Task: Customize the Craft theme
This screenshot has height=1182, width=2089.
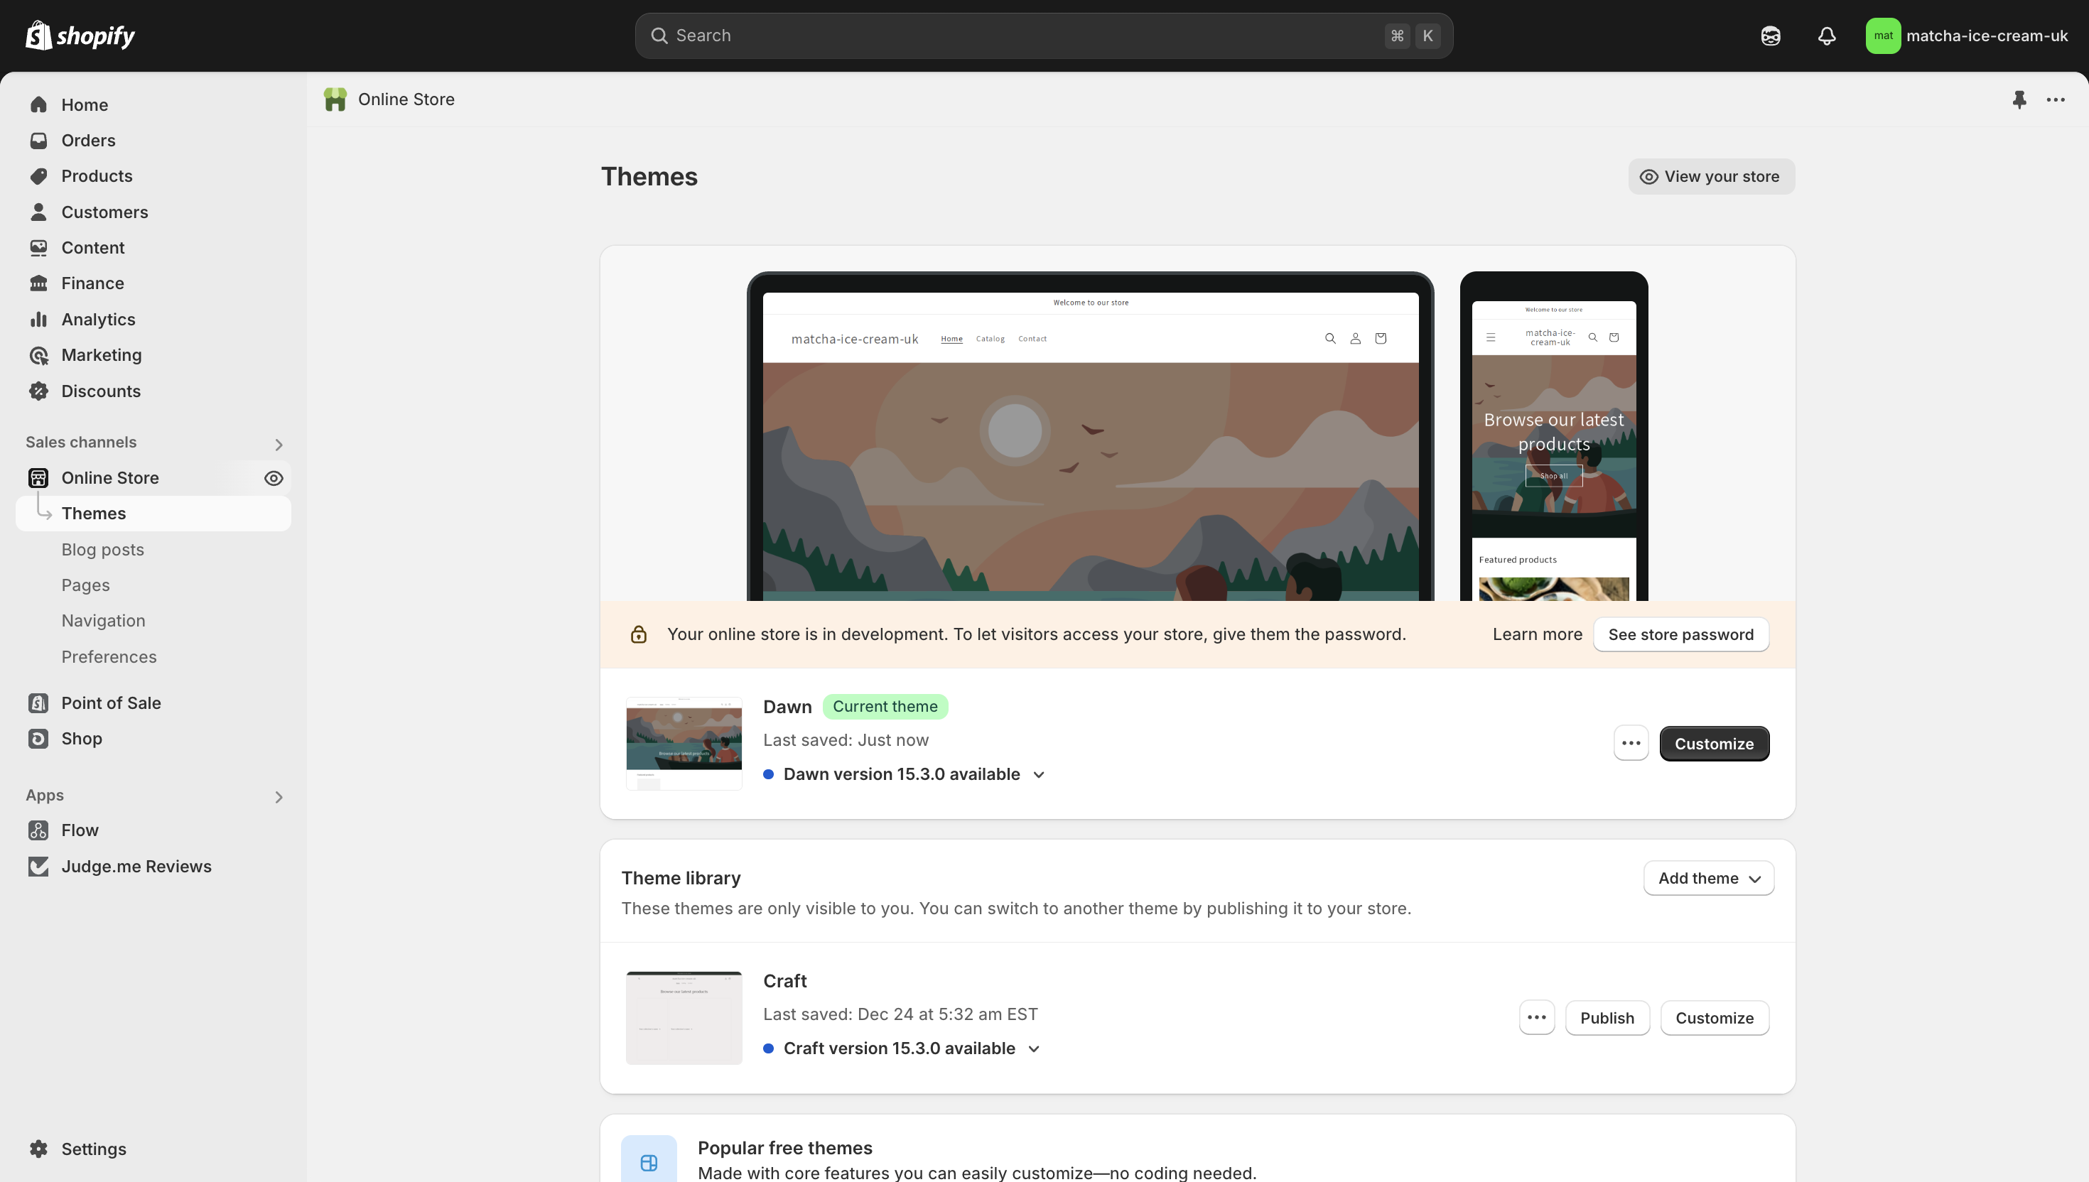Action: (x=1714, y=1017)
